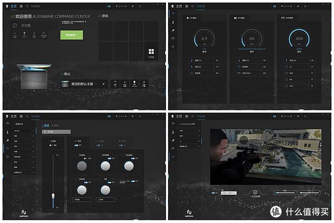Click the gear sidebar icon in audio knobs window
Viewport: 334px width, 223px height.
click(7, 156)
